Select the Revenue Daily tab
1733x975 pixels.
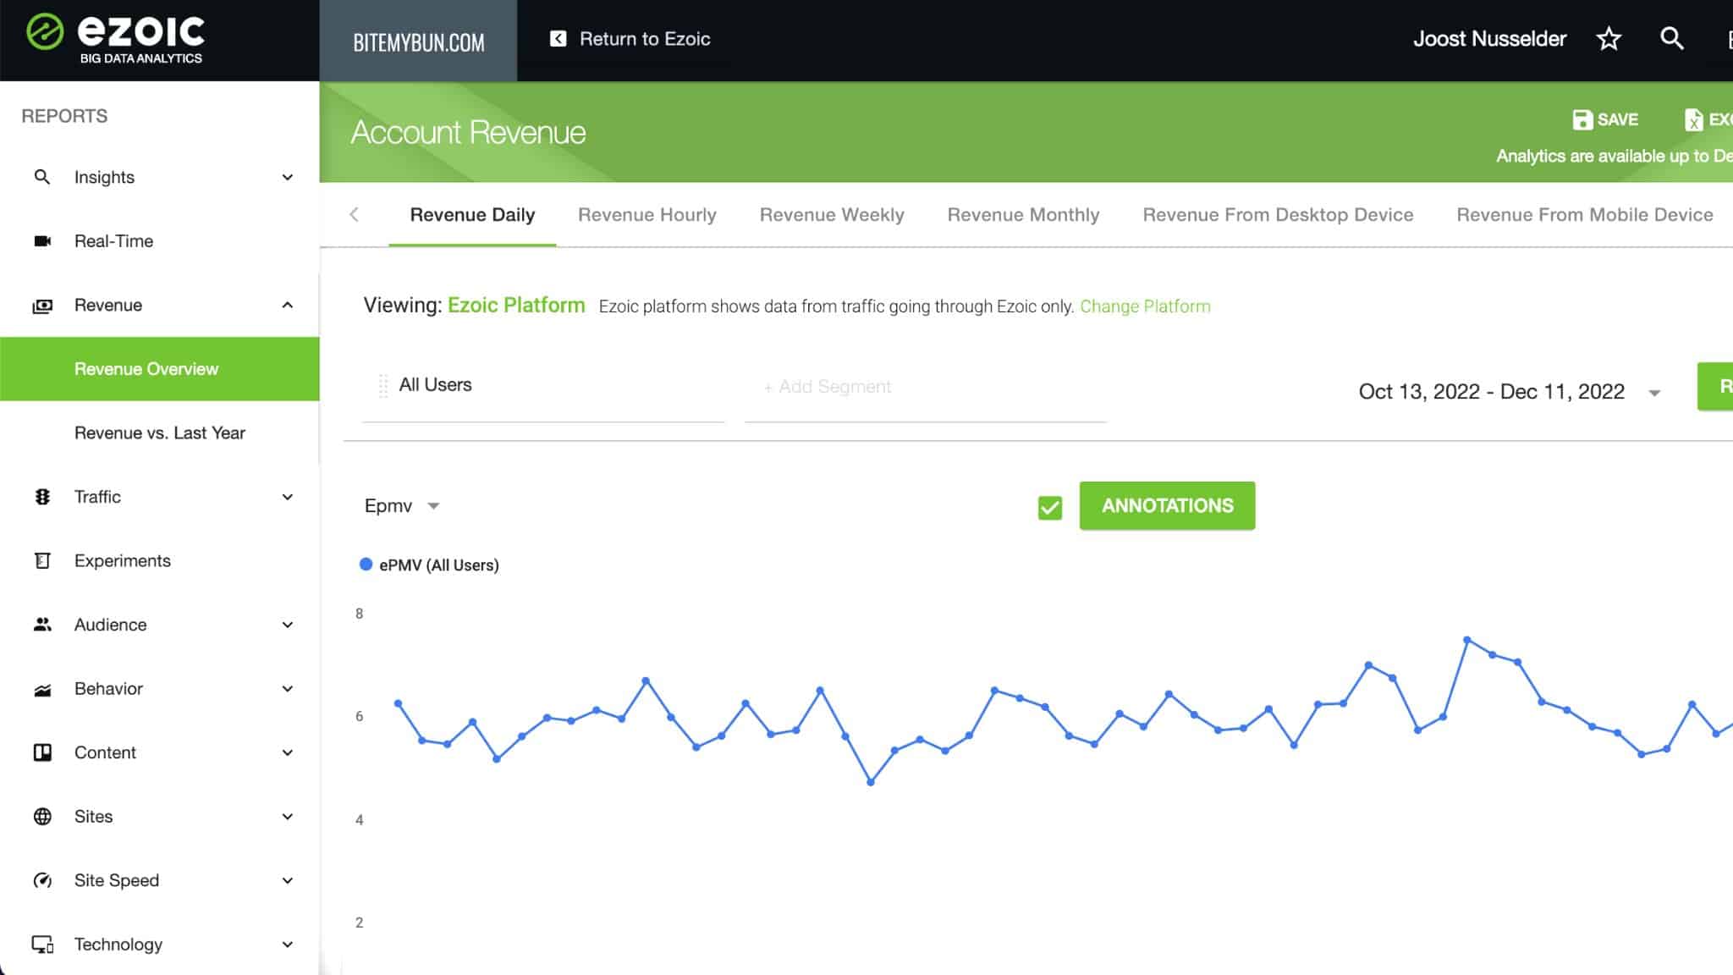(x=472, y=215)
